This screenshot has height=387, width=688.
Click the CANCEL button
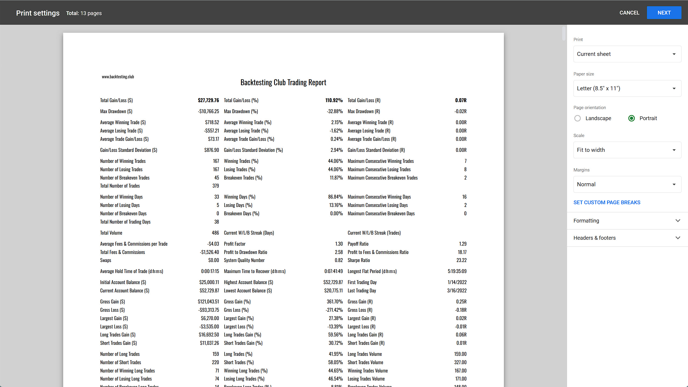[629, 13]
